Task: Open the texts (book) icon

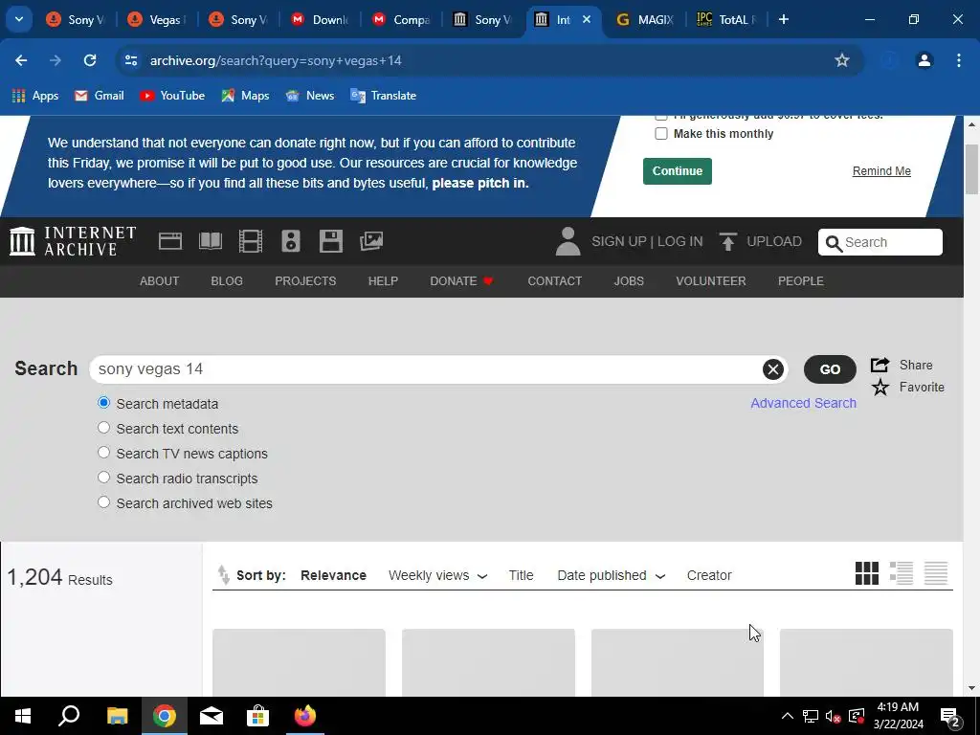Action: [210, 241]
